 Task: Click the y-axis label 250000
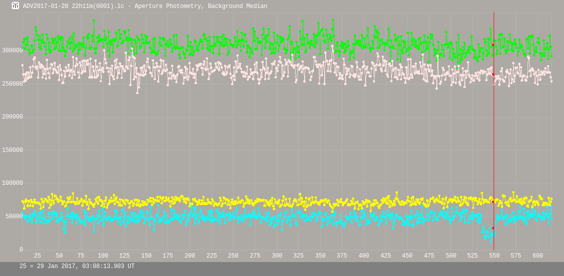coord(12,84)
